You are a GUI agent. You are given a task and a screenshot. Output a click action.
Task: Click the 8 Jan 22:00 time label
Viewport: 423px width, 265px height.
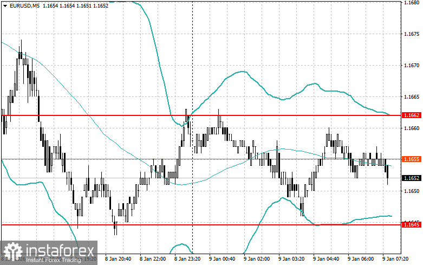152,259
